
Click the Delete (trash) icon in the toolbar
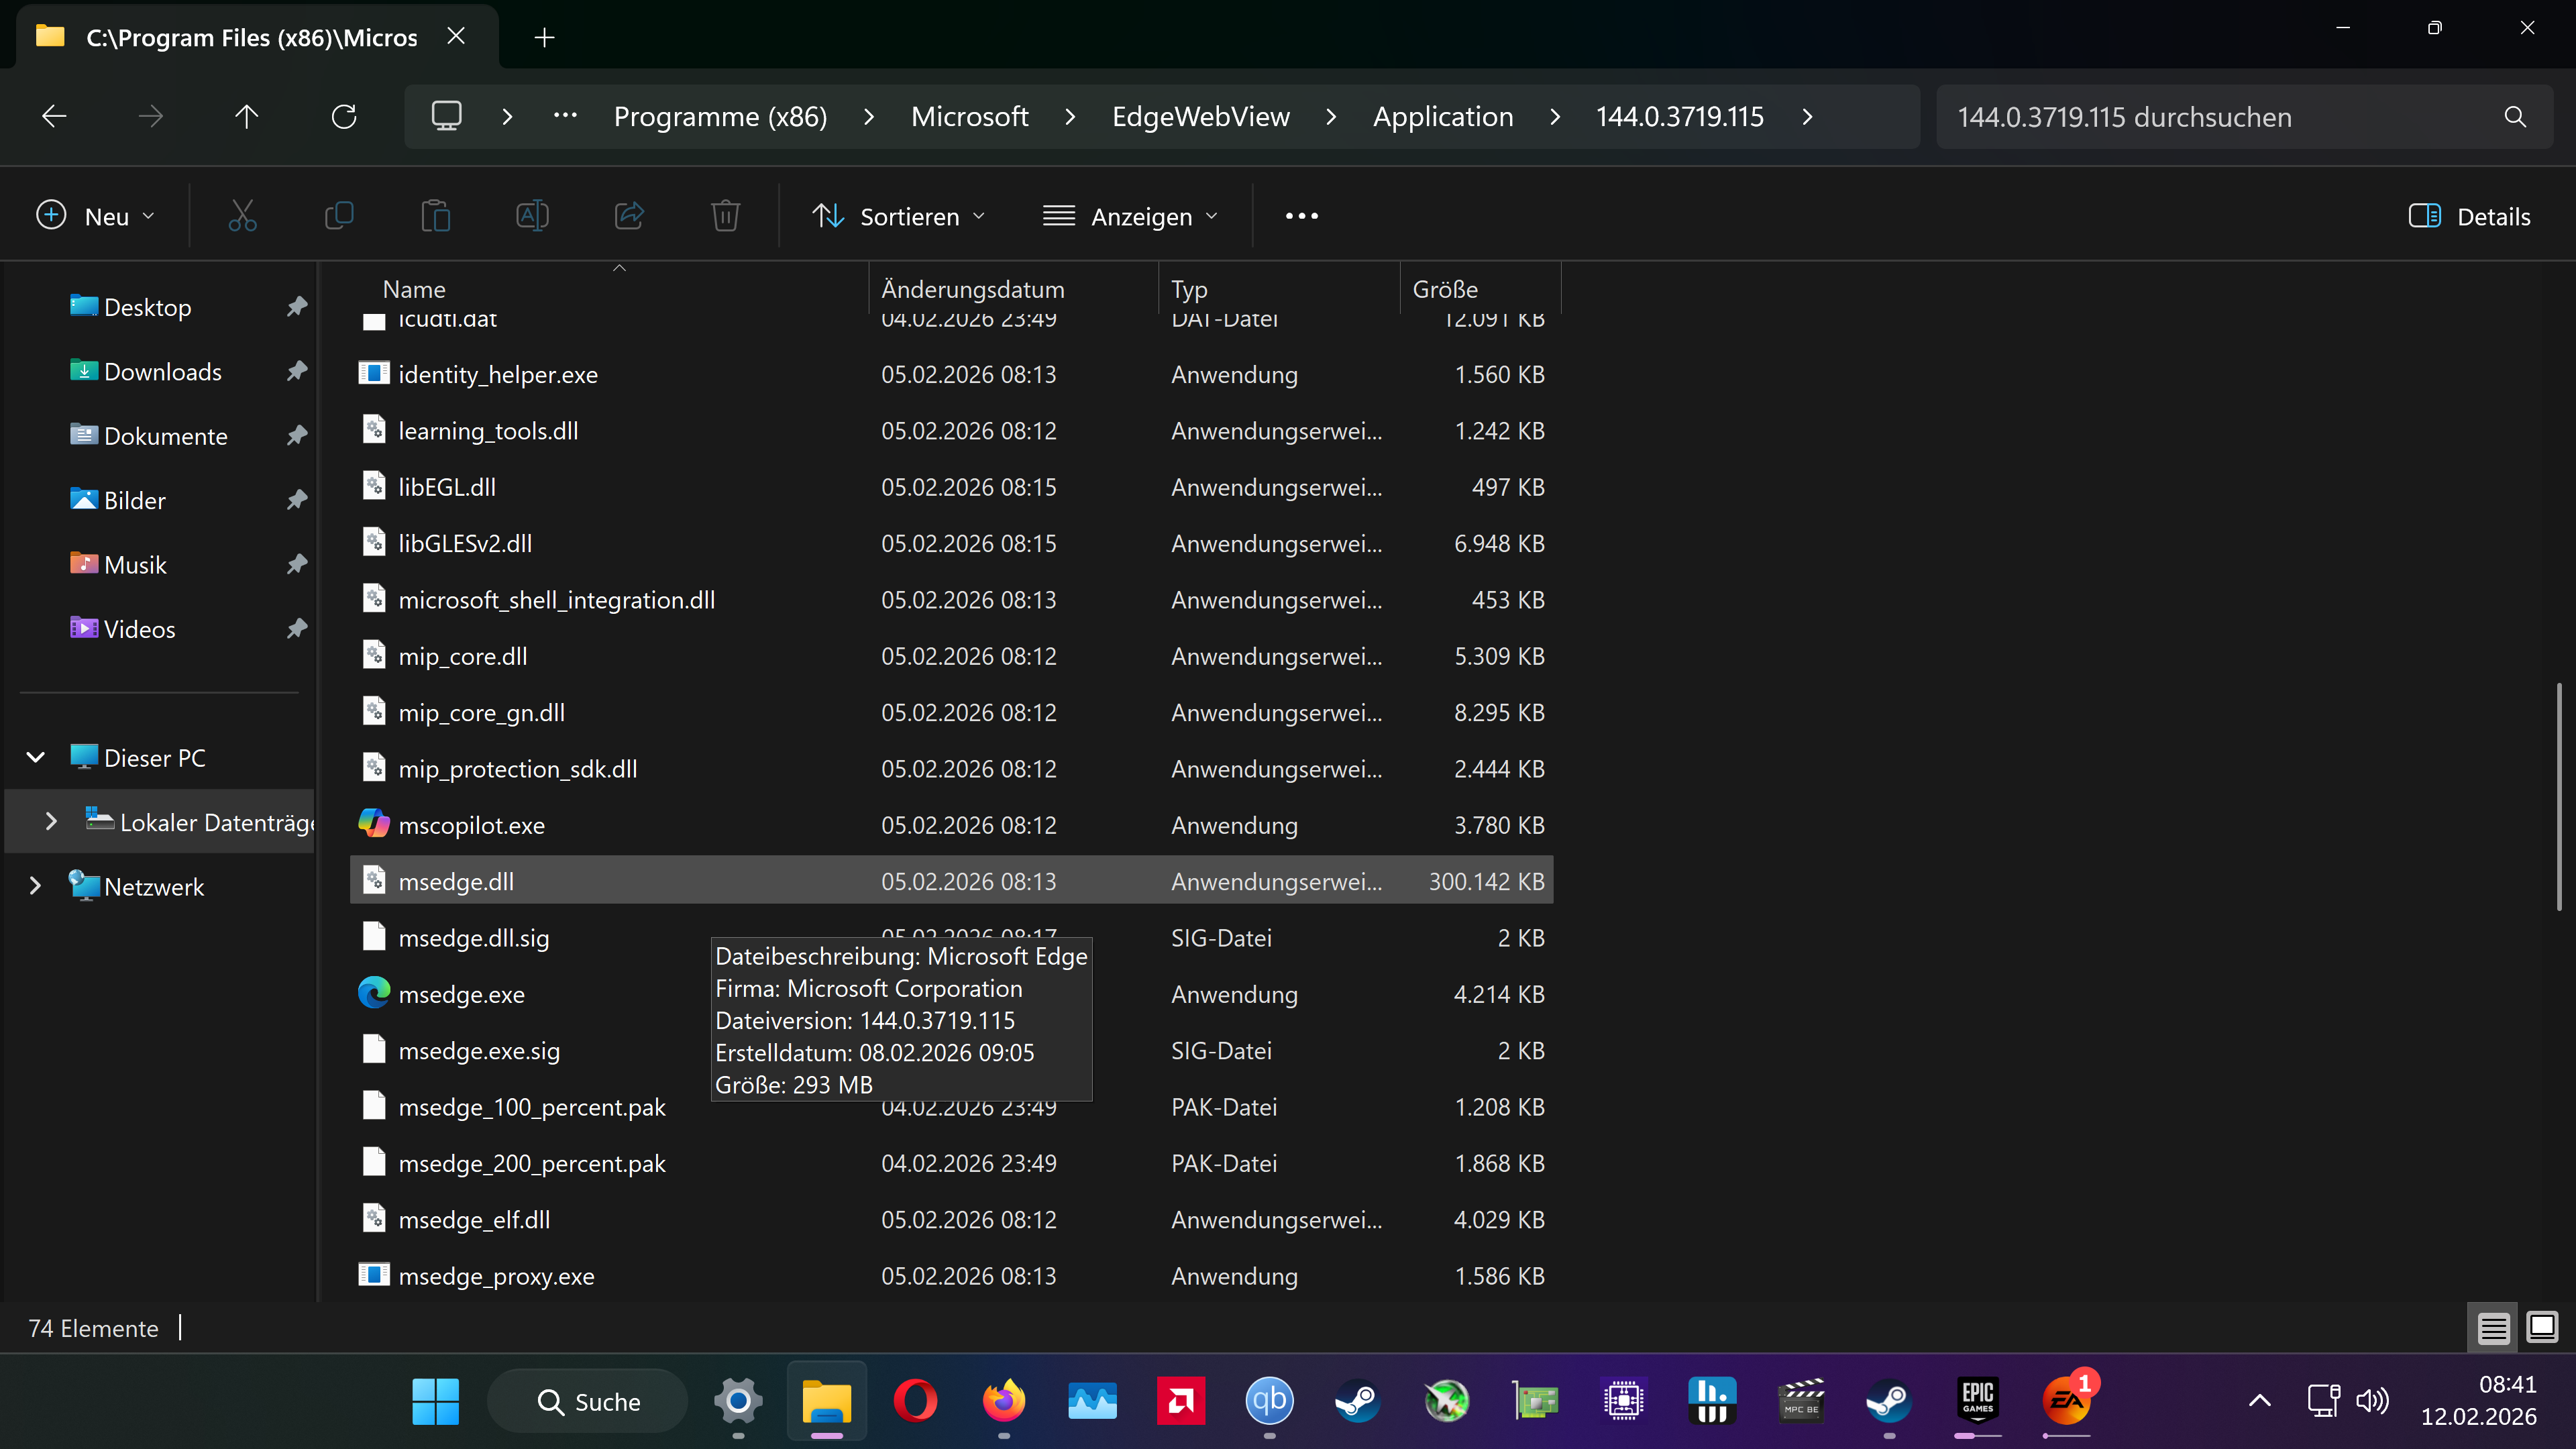[725, 215]
